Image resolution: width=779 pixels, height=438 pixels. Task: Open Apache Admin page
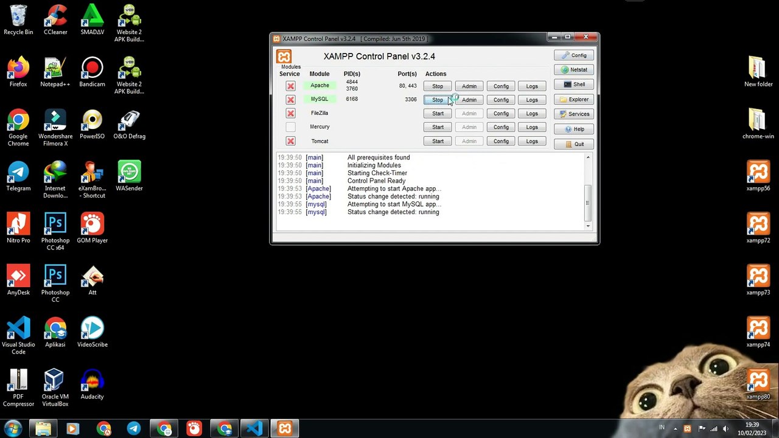click(469, 86)
